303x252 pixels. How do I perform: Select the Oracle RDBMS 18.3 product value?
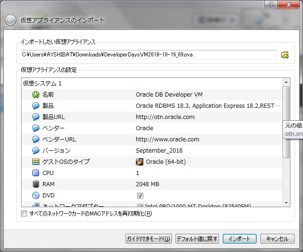point(208,106)
